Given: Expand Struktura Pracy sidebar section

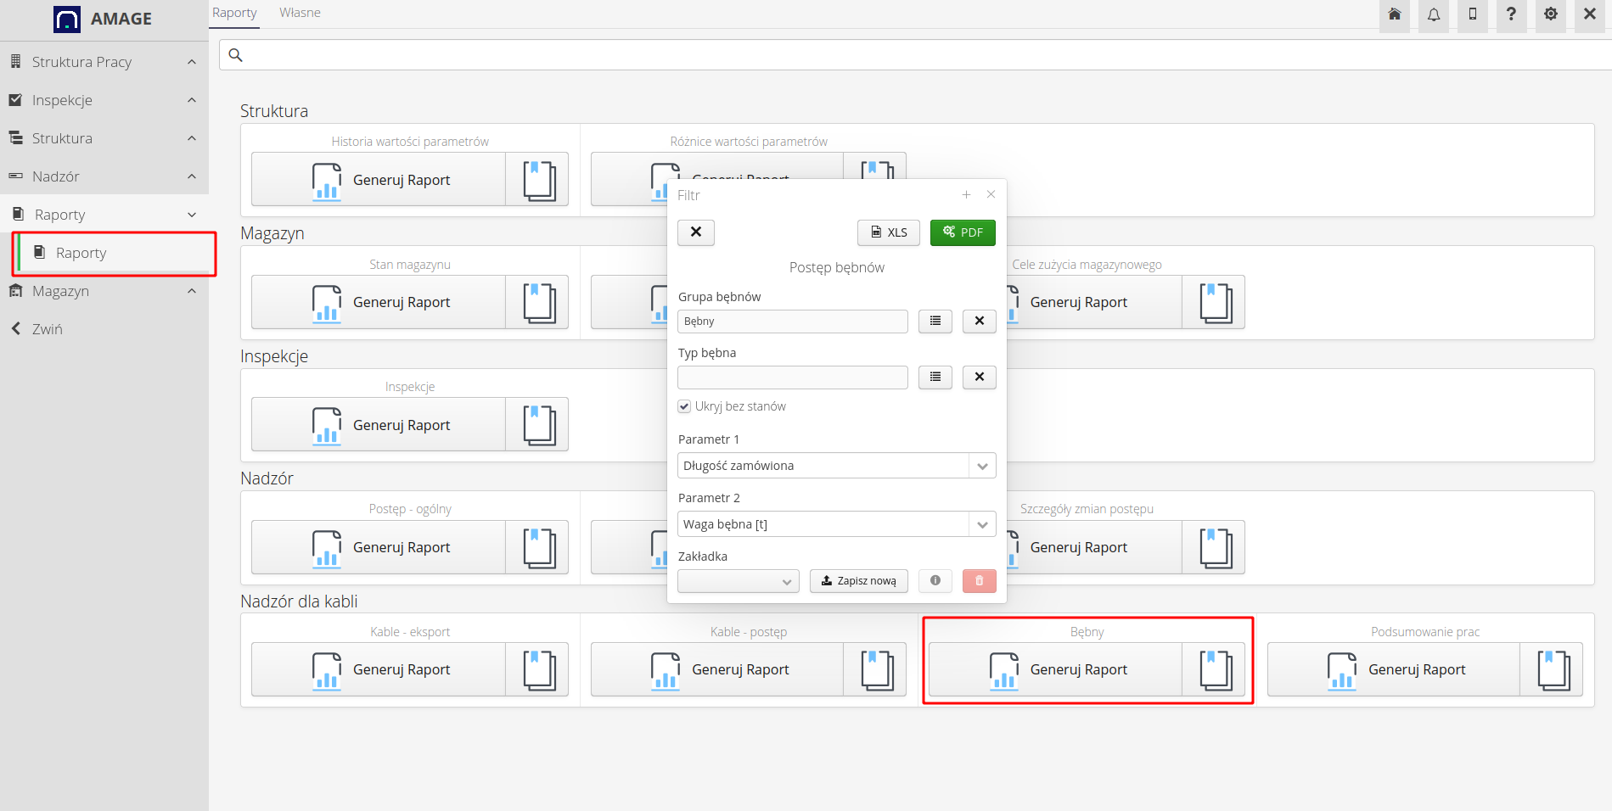Looking at the screenshot, I should 104,62.
